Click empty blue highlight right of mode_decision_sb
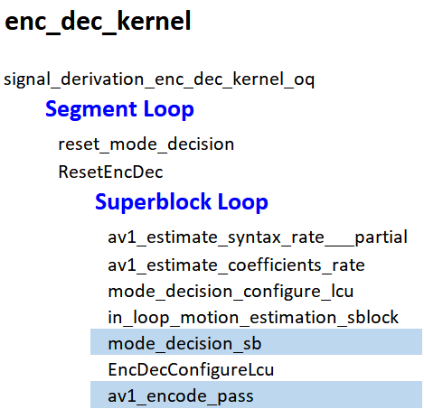Image resolution: width=424 pixels, height=409 pixels. 341,342
